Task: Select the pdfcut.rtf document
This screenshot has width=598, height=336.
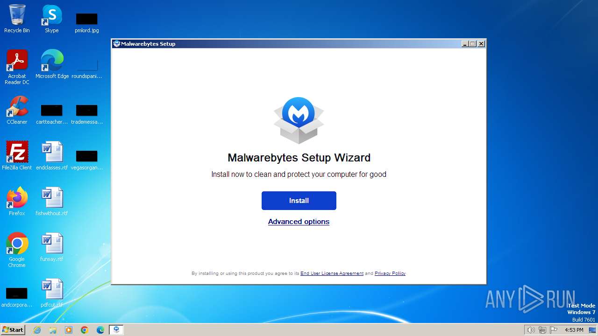Action: [51, 293]
